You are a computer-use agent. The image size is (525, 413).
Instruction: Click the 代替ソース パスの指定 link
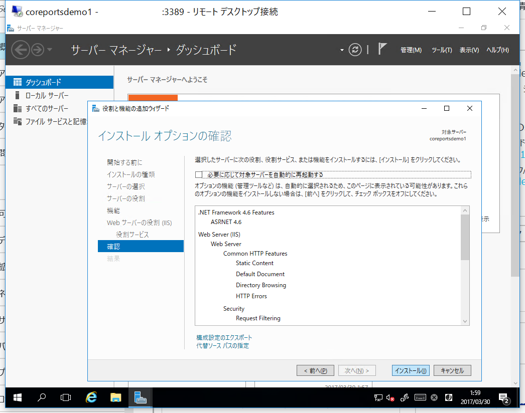[223, 346]
